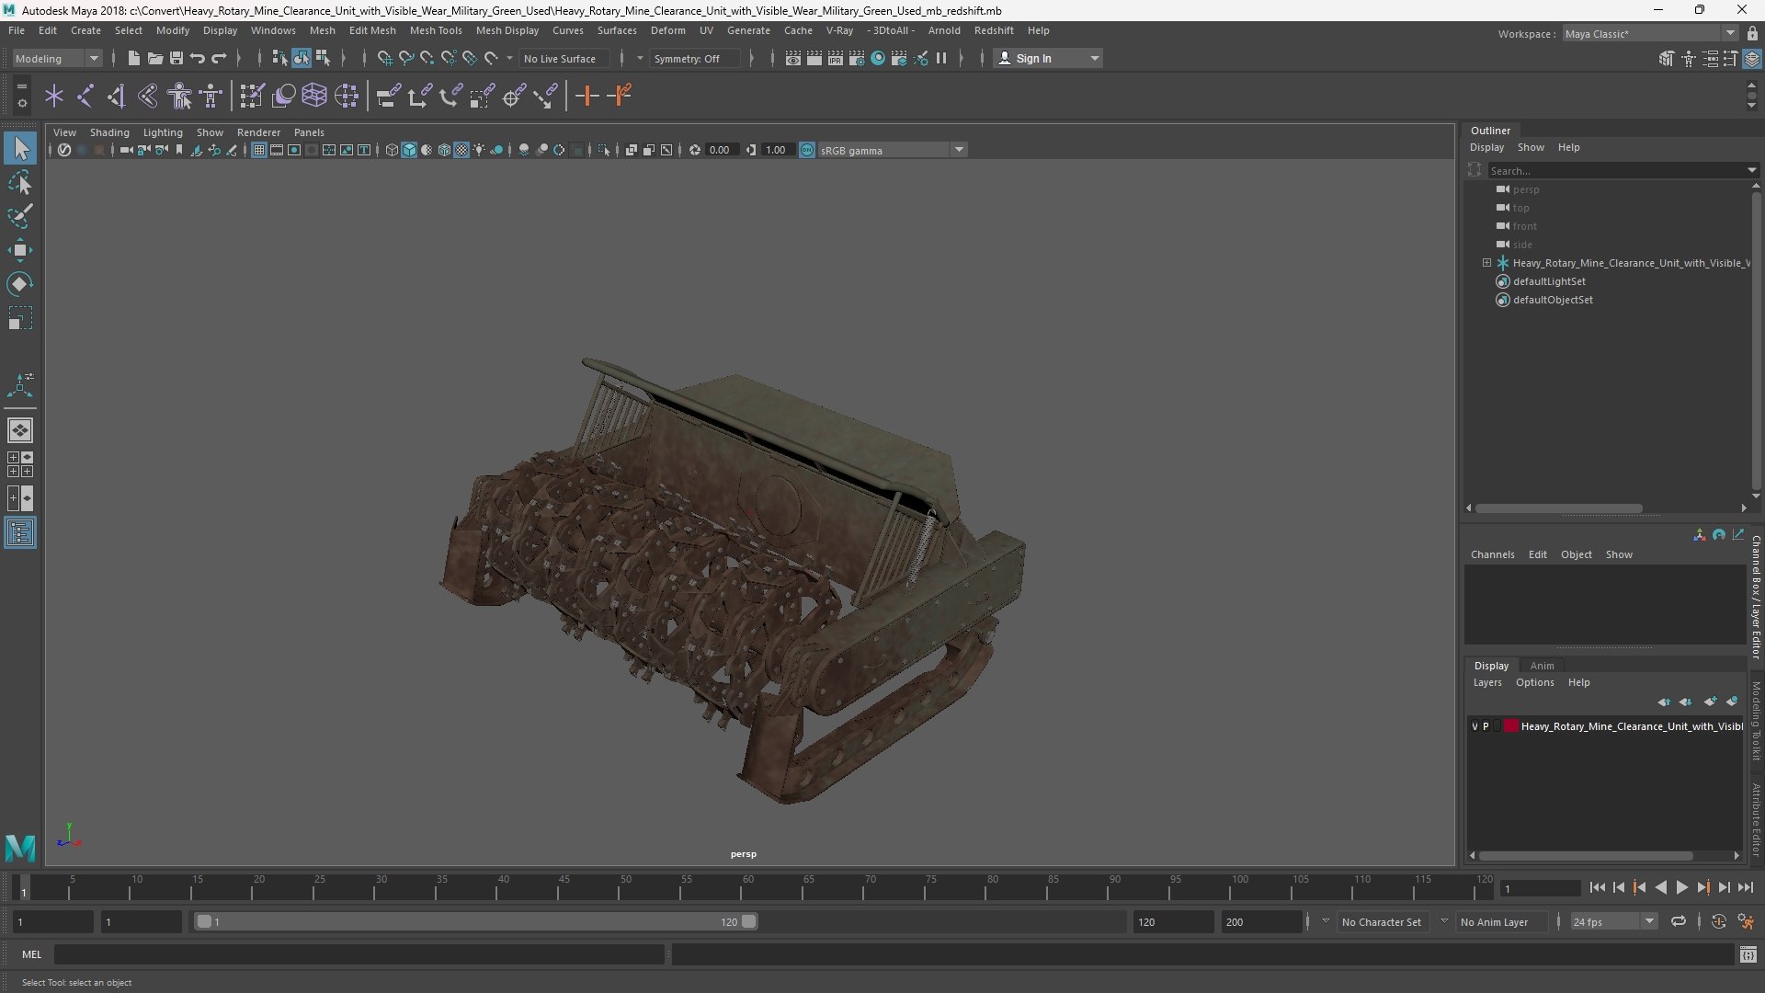Click the Undo arrow icon
The image size is (1765, 993).
click(197, 58)
